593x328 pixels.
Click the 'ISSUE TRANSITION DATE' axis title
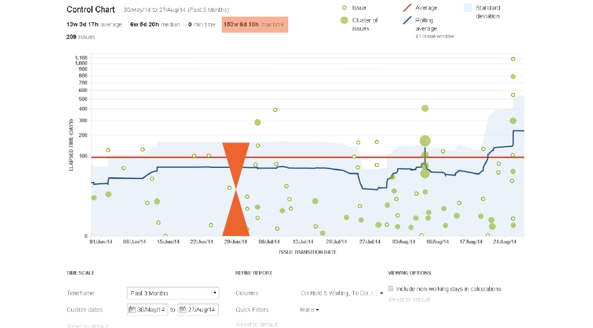point(307,252)
